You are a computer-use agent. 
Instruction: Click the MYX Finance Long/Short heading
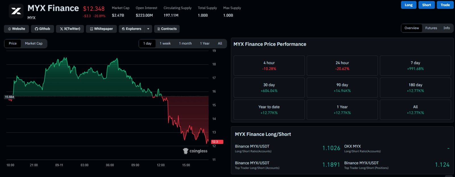[263, 134]
